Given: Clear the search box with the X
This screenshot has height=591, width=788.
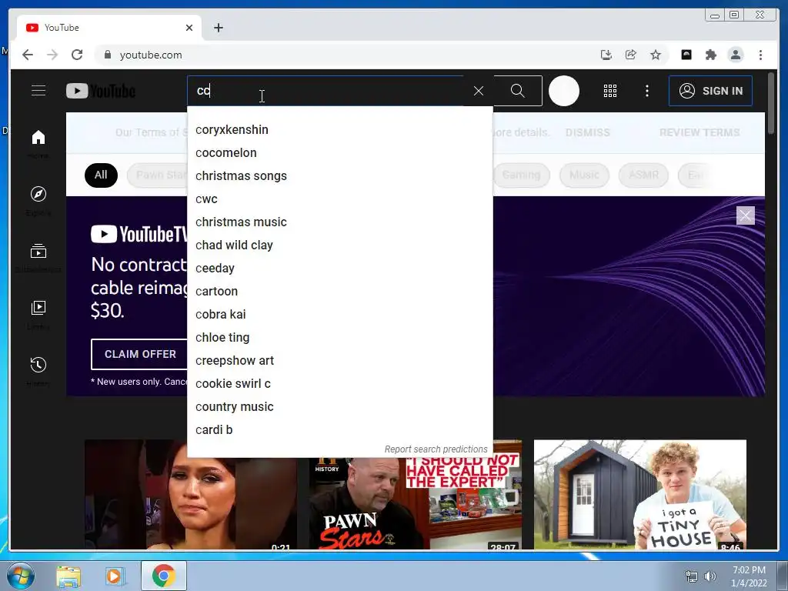Looking at the screenshot, I should (x=479, y=91).
